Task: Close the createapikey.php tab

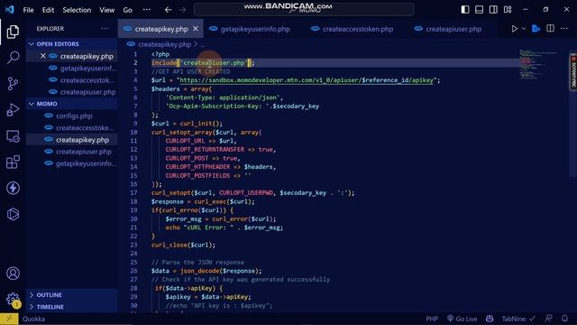Action: click(x=196, y=28)
